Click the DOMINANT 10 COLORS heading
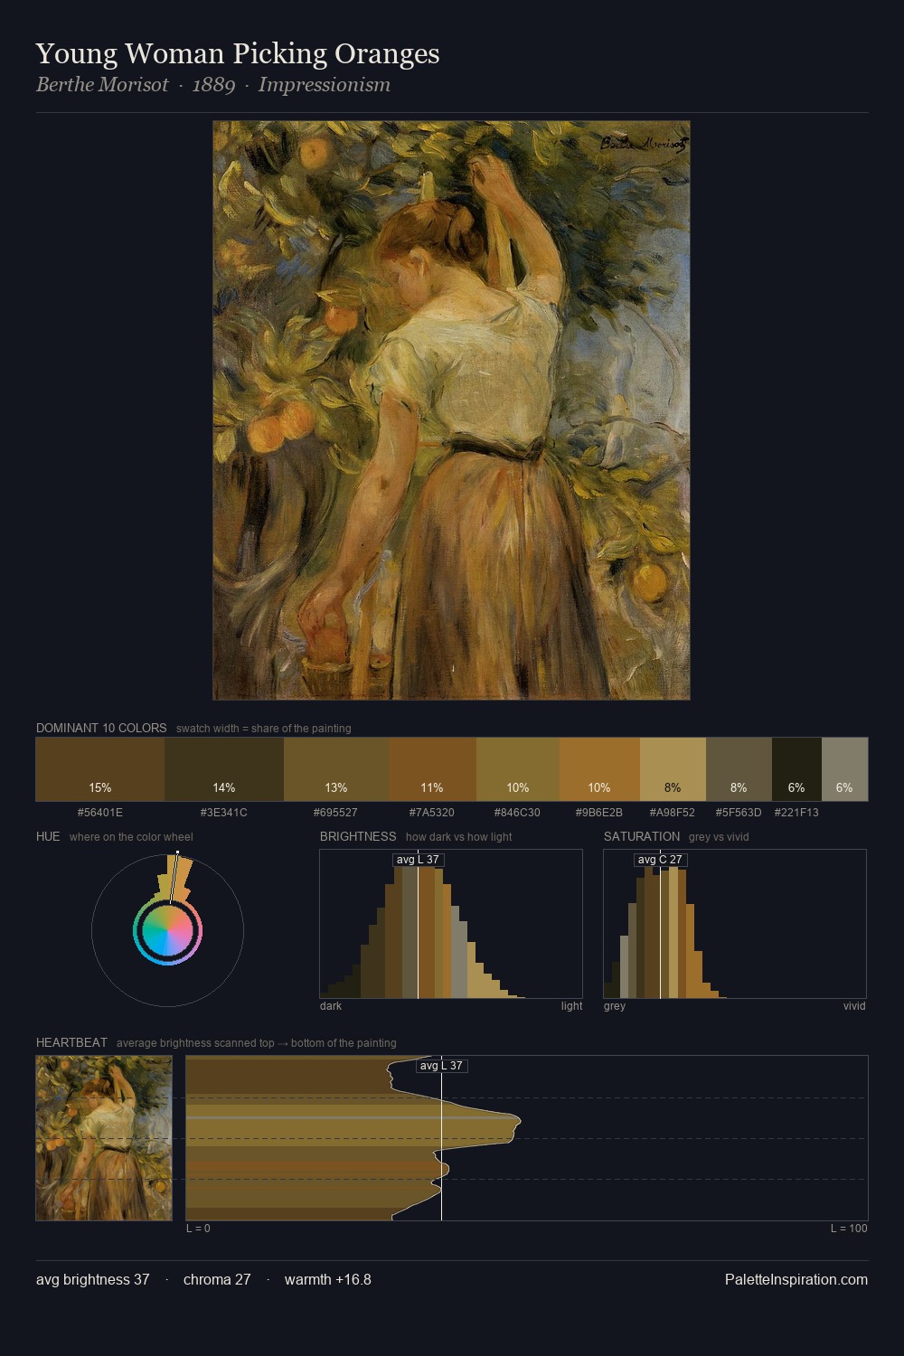 pos(101,728)
